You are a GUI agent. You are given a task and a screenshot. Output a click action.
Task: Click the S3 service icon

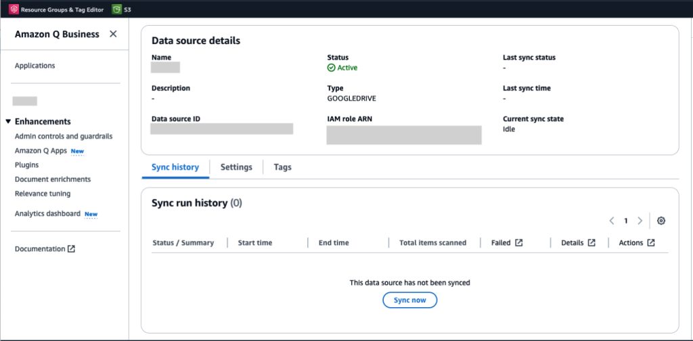pyautogui.click(x=116, y=9)
